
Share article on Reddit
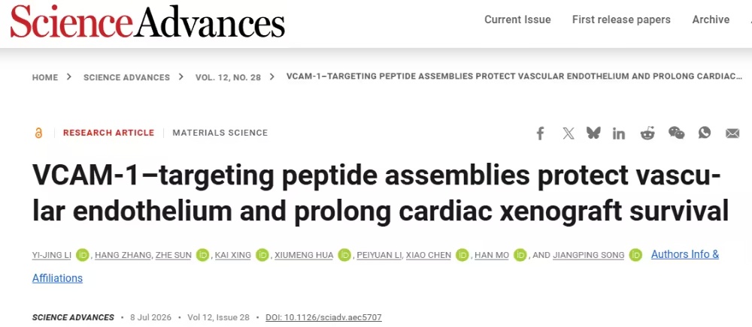tap(647, 133)
